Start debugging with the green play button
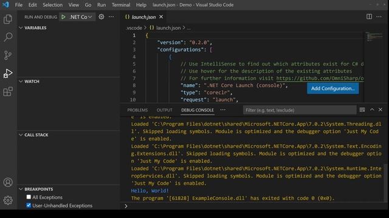The image size is (389, 218). point(63,17)
